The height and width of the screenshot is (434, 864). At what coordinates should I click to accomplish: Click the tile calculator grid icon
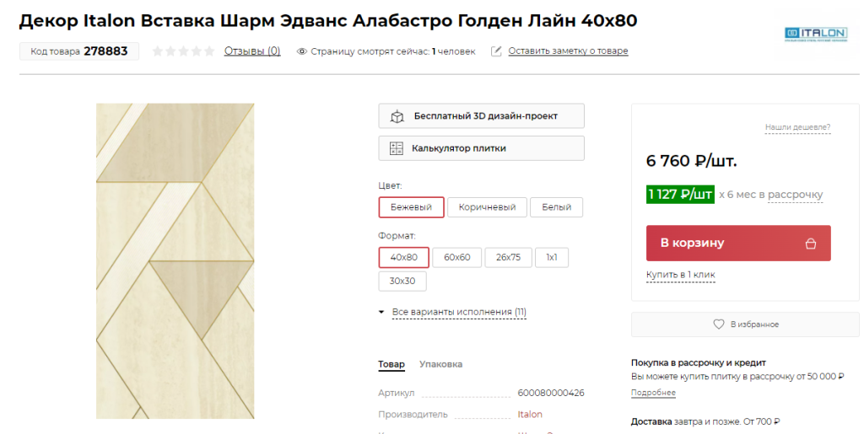tap(397, 148)
